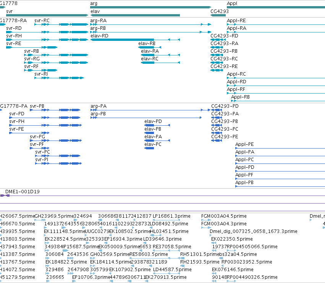
Task: Click the DME1-001D19 clone label
Action: pos(23,192)
